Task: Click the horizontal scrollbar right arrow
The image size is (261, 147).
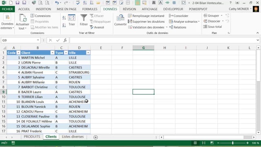Action: (x=254, y=137)
